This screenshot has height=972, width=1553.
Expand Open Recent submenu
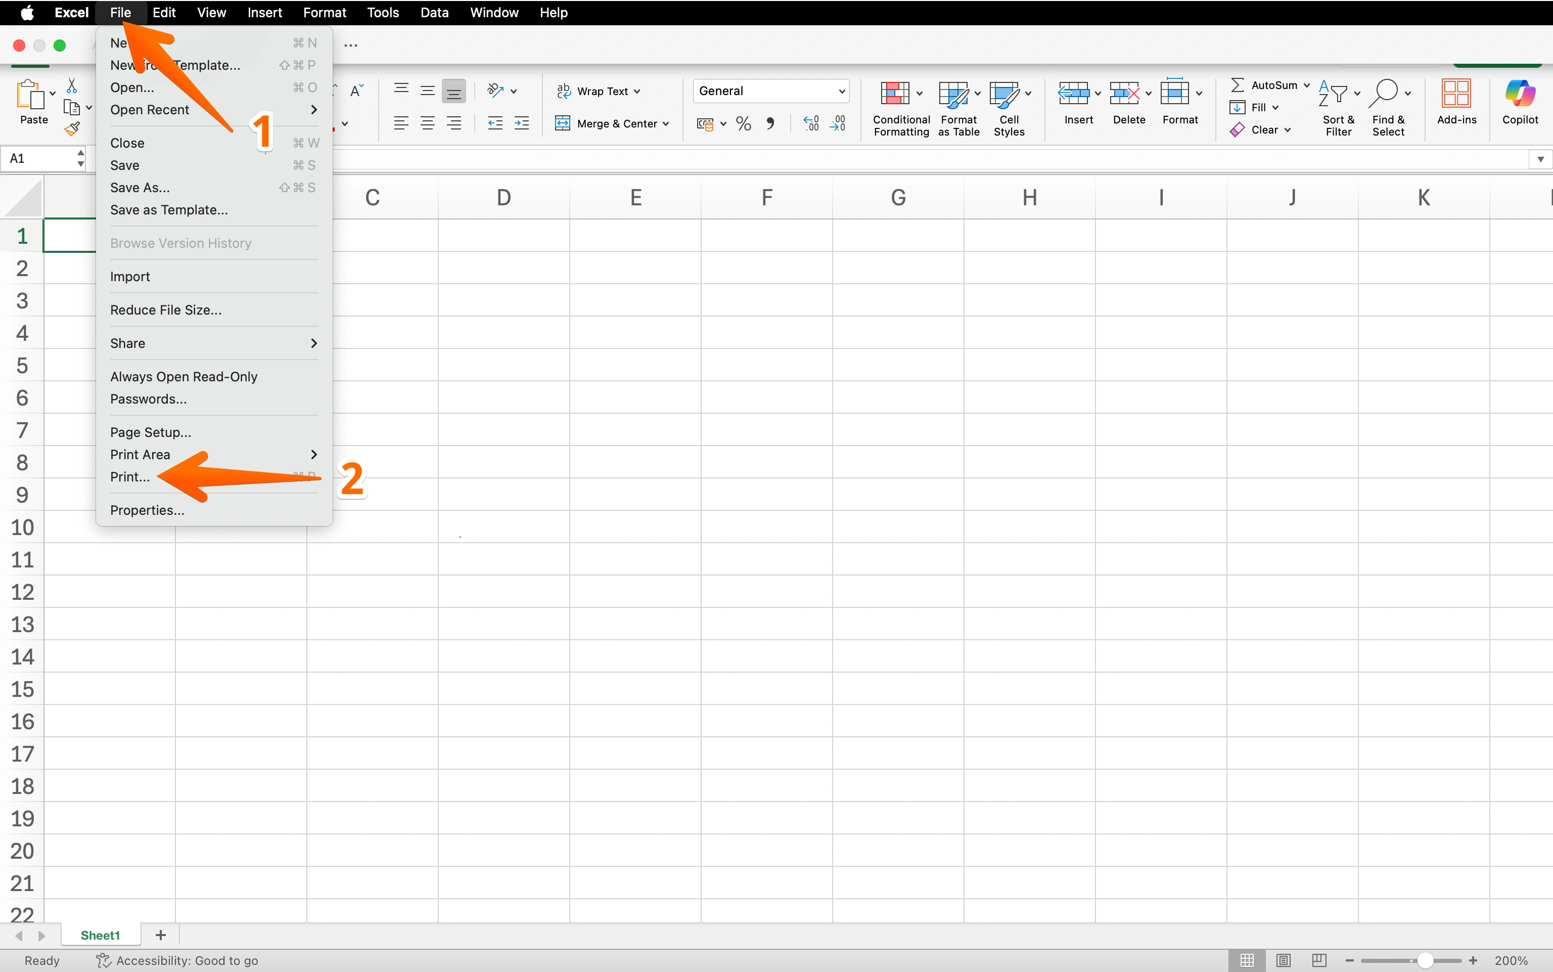click(213, 109)
